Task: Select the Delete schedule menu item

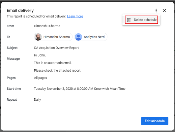Action: pyautogui.click(x=141, y=20)
